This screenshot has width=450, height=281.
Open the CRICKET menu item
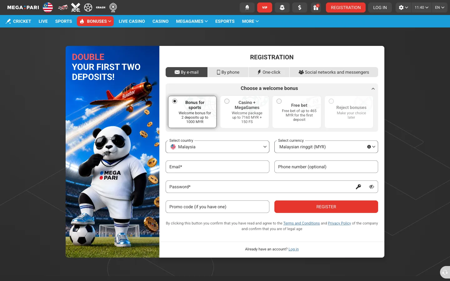[18, 21]
